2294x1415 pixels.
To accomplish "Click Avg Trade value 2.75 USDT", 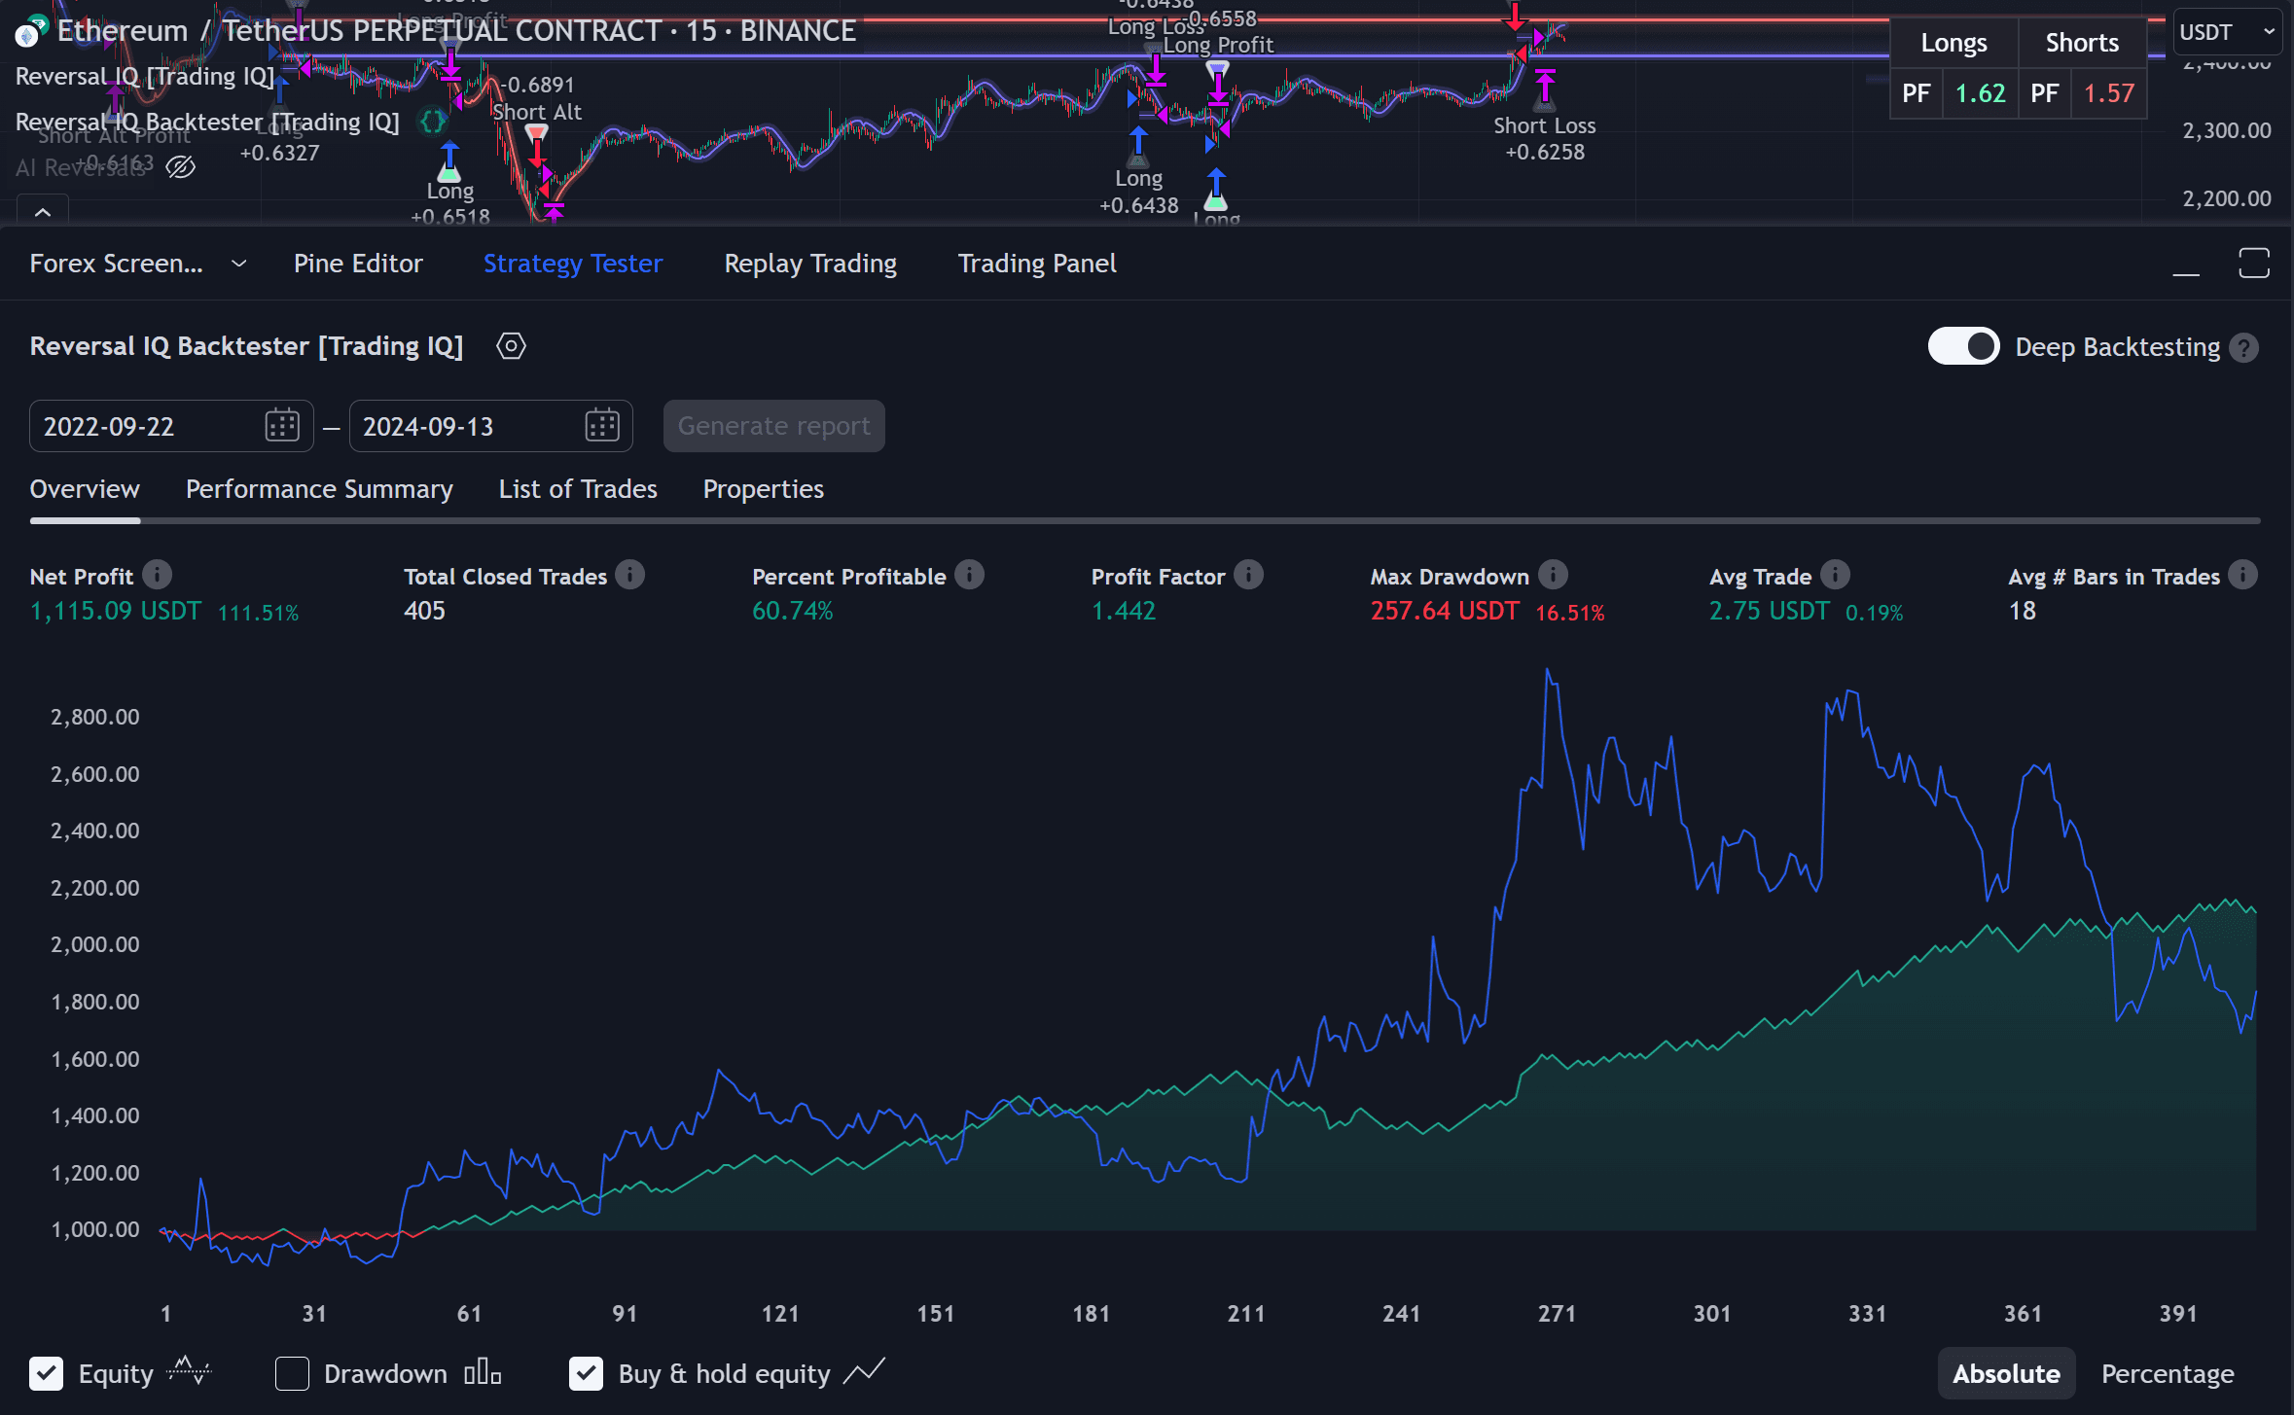I will [x=1770, y=611].
